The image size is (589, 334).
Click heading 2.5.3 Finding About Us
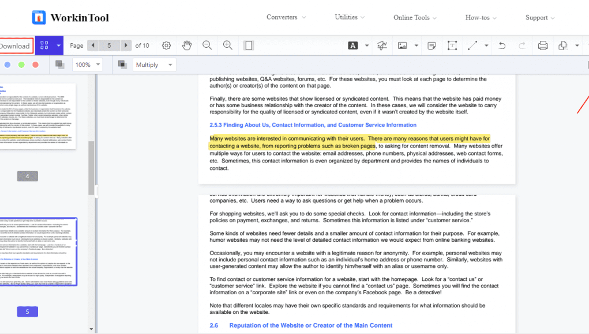(313, 125)
